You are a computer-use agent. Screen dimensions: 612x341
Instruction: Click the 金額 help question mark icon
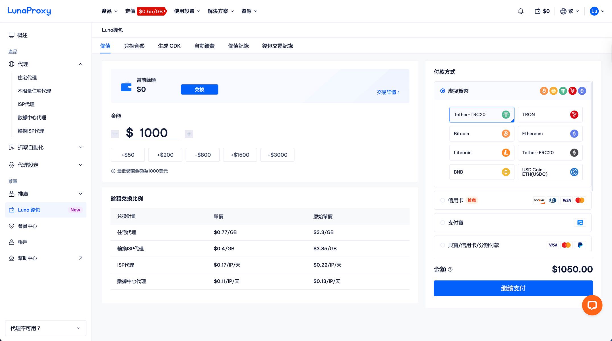[x=450, y=269]
